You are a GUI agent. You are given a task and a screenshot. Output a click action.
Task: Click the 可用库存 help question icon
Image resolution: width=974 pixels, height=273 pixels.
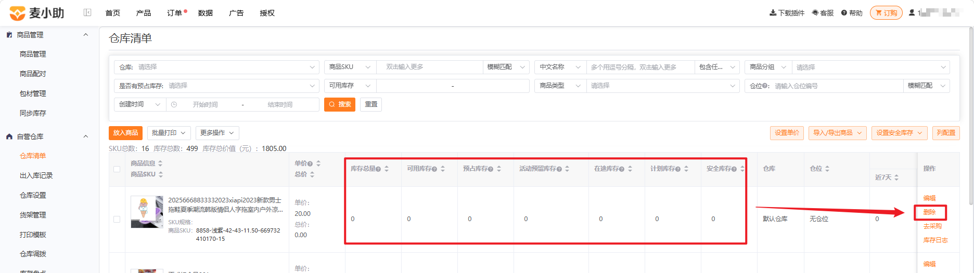434,169
